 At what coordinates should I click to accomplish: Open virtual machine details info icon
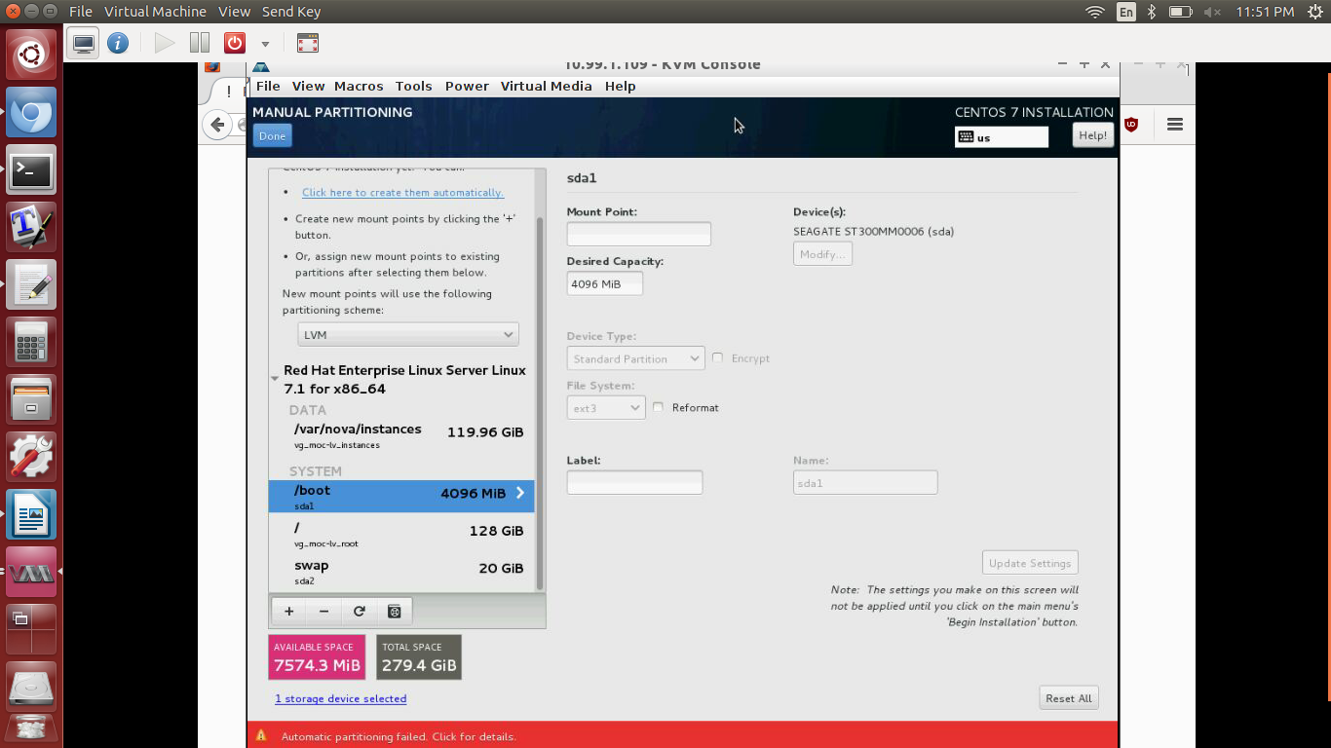point(118,43)
